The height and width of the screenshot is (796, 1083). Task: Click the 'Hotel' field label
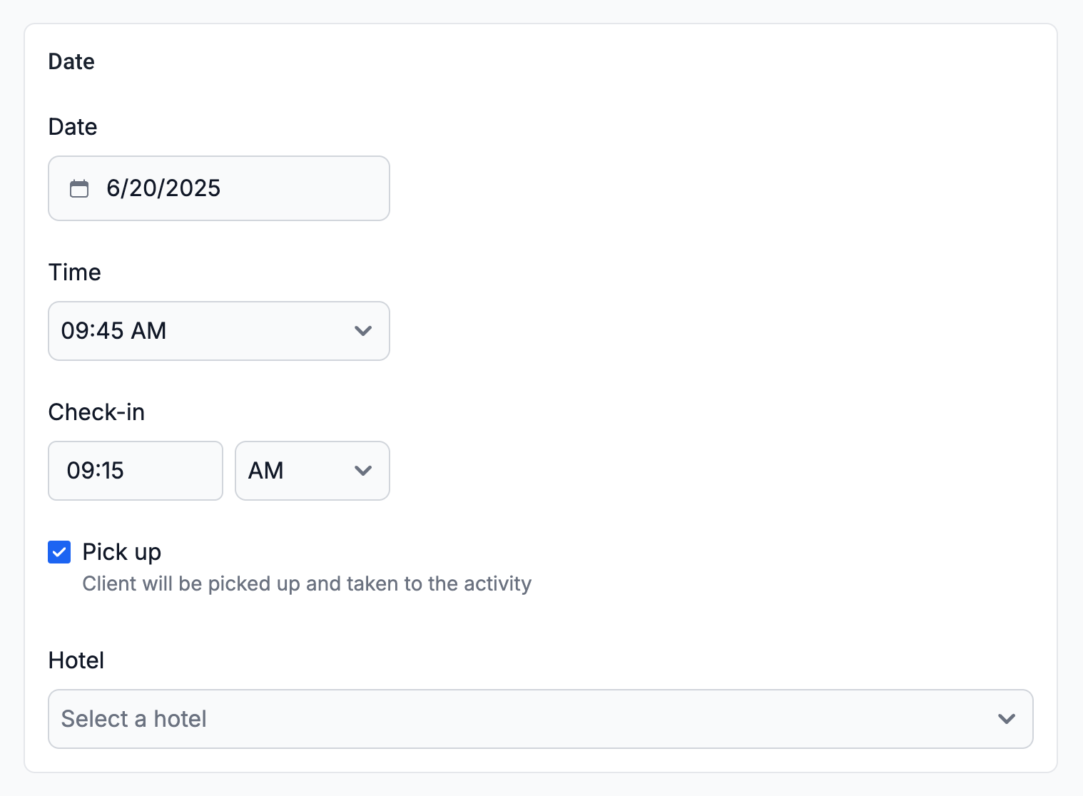(76, 660)
